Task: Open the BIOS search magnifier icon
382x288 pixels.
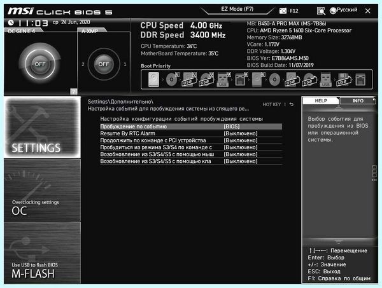Action: (x=321, y=11)
